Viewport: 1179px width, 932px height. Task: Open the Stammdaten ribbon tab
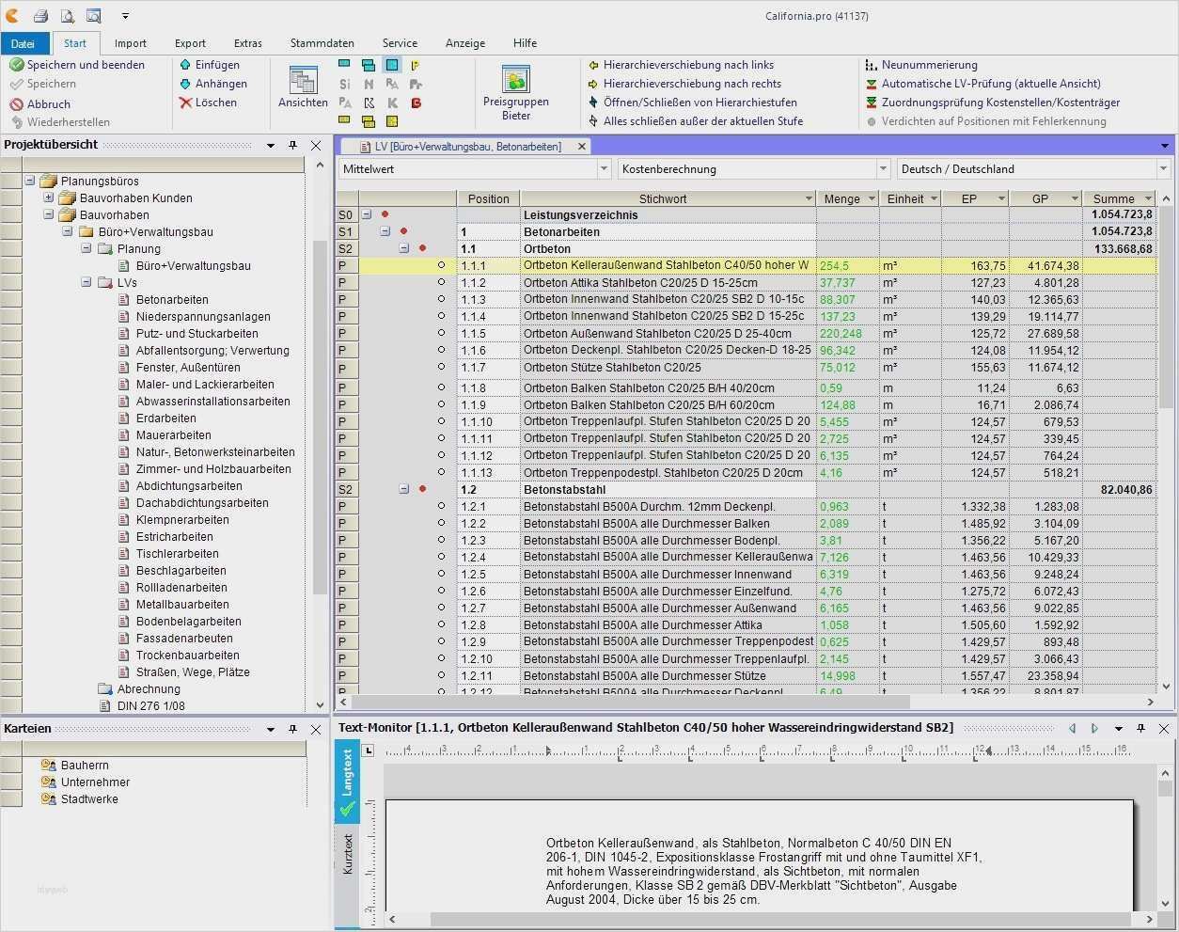click(322, 43)
